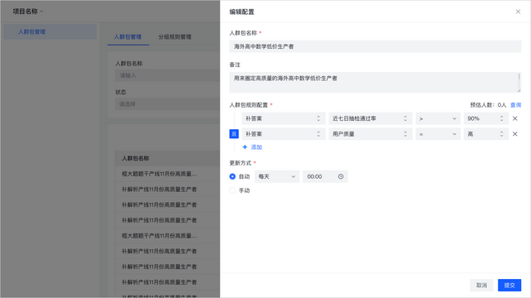
Task: Click the 高 value selector arrows
Action: pos(501,134)
